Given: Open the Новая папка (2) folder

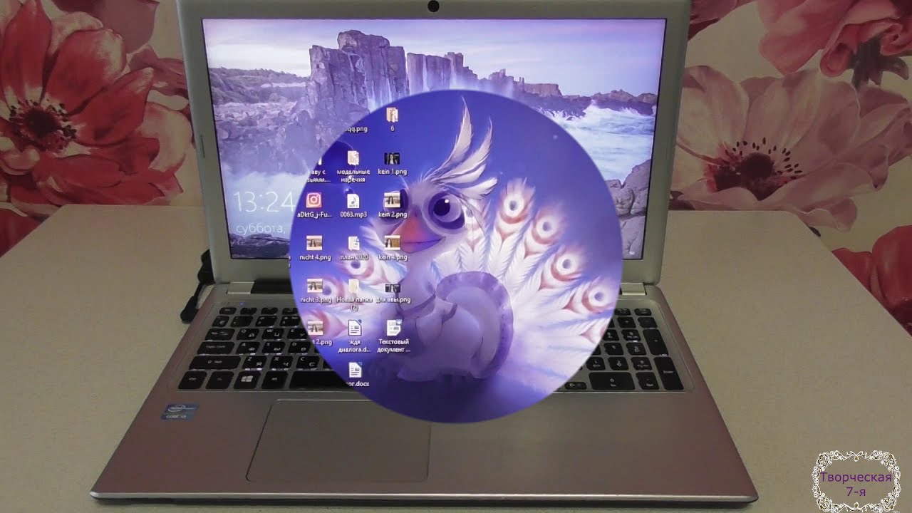Looking at the screenshot, I should click(354, 295).
